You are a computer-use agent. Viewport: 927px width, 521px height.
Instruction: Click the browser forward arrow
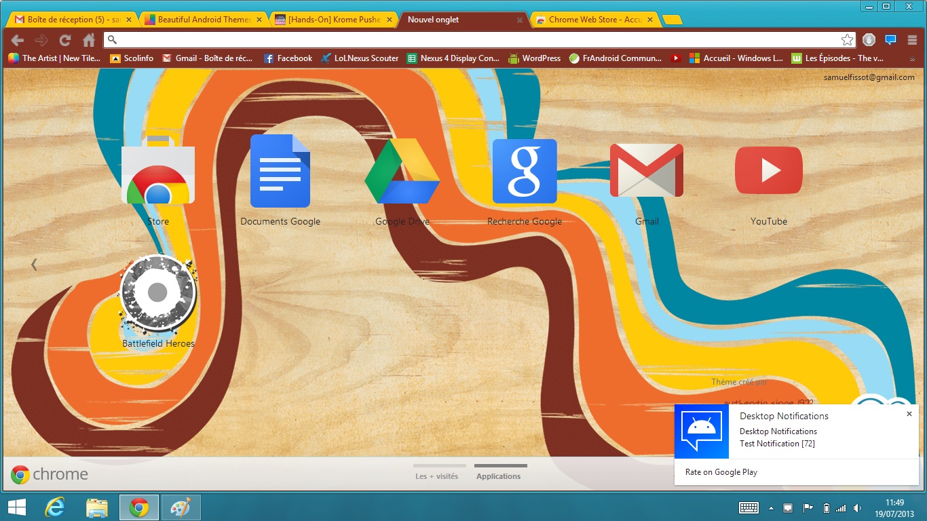click(x=41, y=40)
